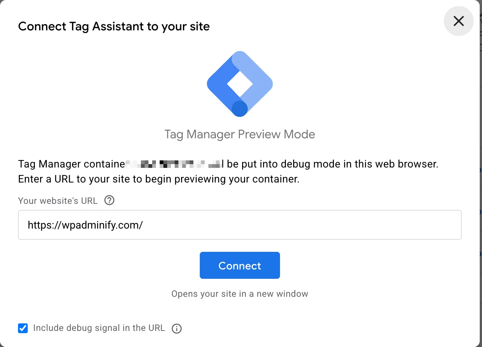This screenshot has width=482, height=347.
Task: Click inside the website URL input box
Action: tap(240, 225)
